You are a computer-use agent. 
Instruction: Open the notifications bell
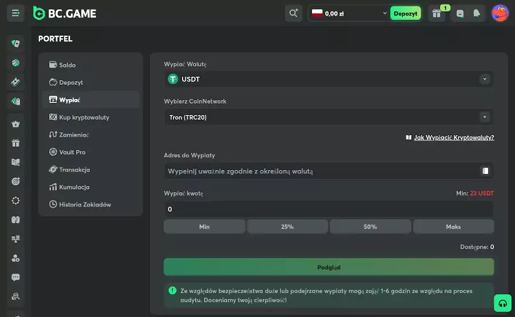[476, 13]
